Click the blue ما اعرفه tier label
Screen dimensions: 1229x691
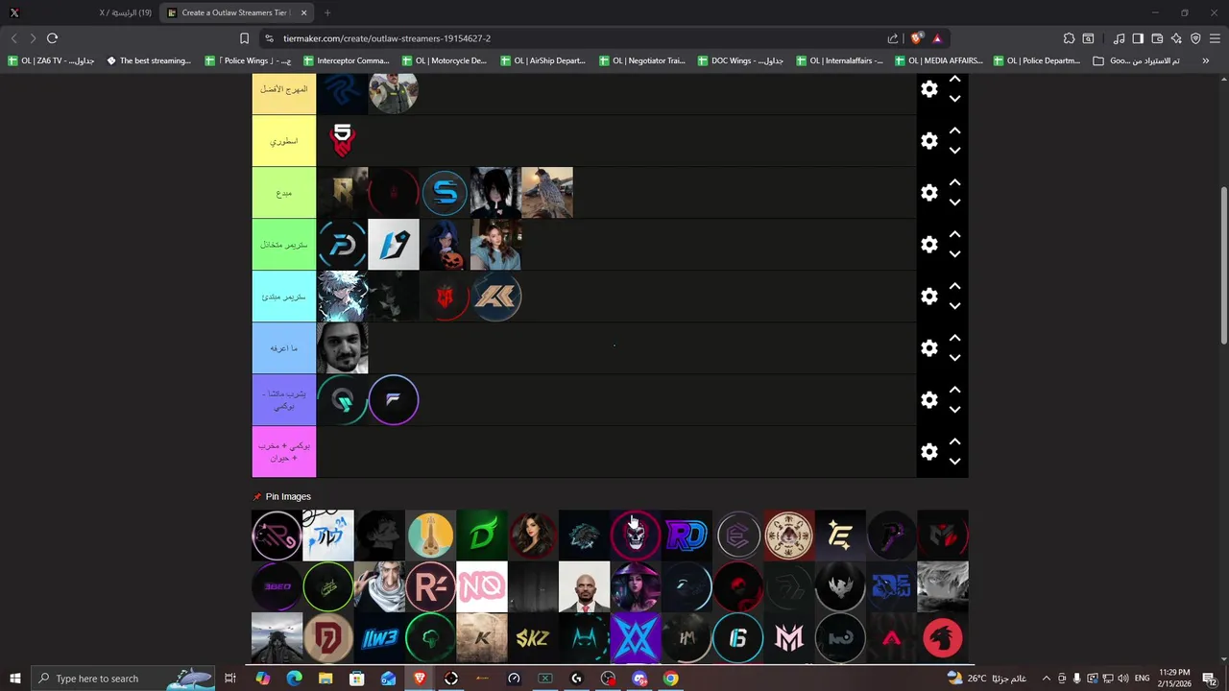tap(284, 348)
